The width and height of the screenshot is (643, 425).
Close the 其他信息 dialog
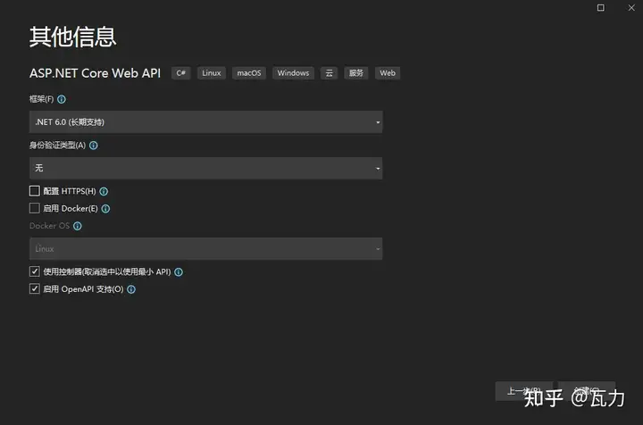pyautogui.click(x=631, y=8)
